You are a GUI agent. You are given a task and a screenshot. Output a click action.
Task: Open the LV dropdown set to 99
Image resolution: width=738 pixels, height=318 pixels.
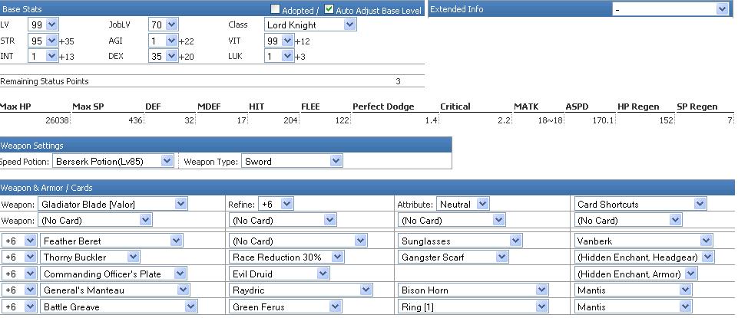[43, 25]
